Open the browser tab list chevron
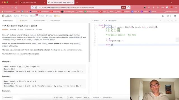The height and width of the screenshot is (100, 179). click(x=171, y=2)
